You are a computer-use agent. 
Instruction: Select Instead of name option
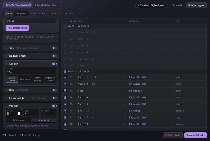(x=50, y=79)
